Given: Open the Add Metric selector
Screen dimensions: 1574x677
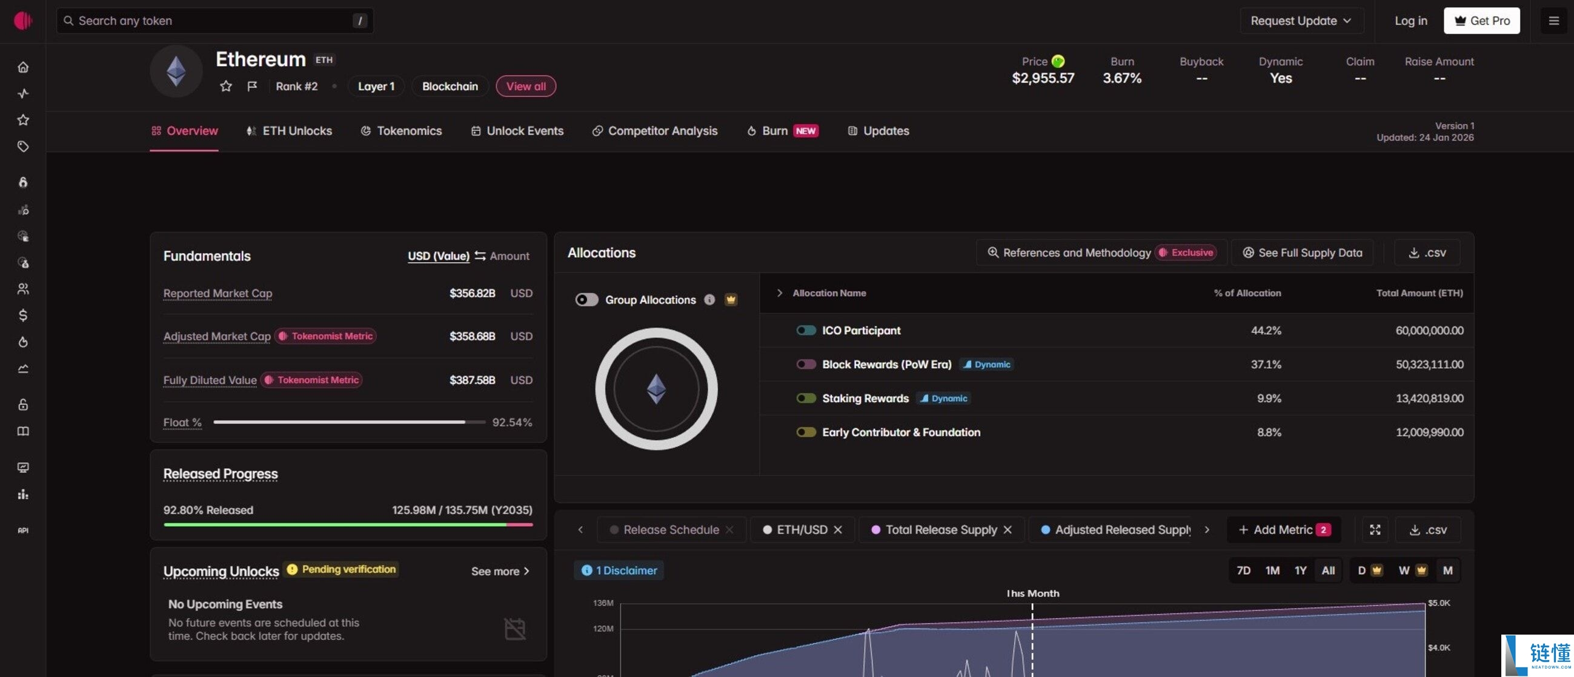Looking at the screenshot, I should click(x=1284, y=529).
